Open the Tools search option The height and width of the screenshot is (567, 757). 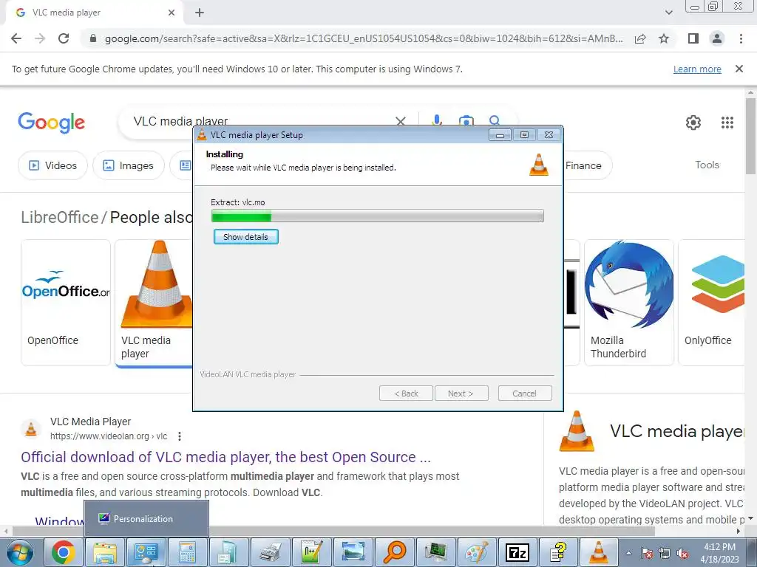point(707,165)
